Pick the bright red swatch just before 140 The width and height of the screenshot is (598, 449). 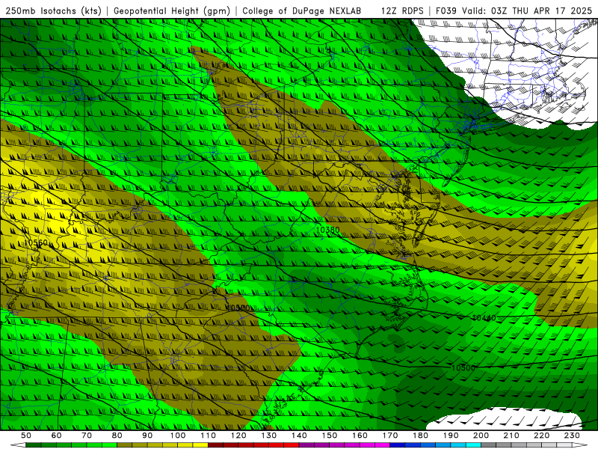tap(292, 445)
